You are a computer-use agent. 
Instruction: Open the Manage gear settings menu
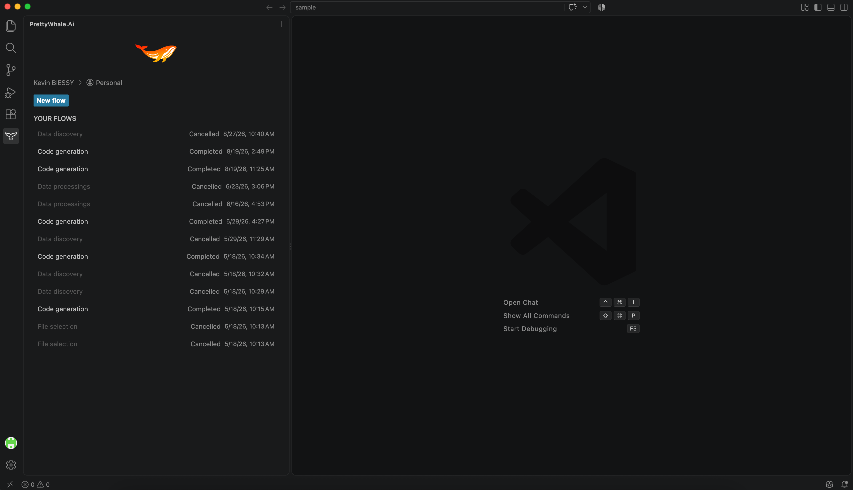coord(11,465)
